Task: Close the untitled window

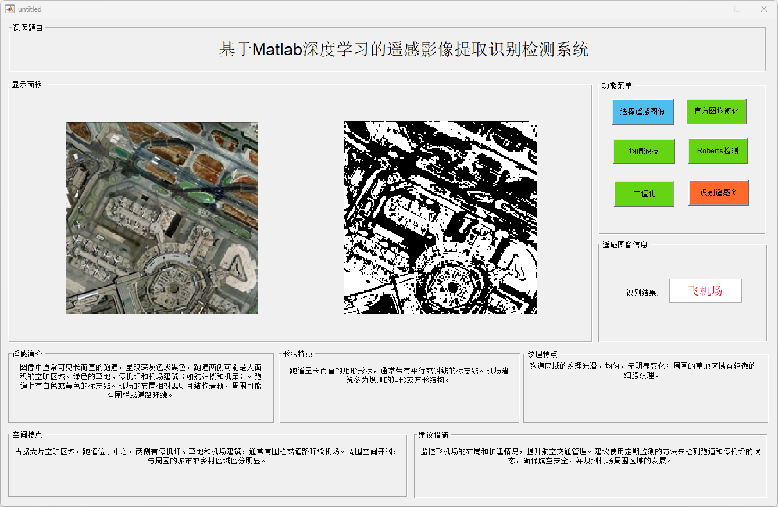Action: click(x=763, y=9)
